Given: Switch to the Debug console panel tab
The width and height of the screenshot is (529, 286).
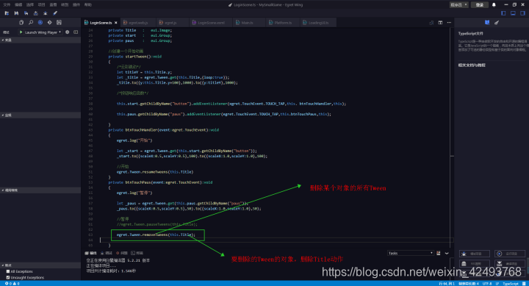Looking at the screenshot, I should coord(107,253).
